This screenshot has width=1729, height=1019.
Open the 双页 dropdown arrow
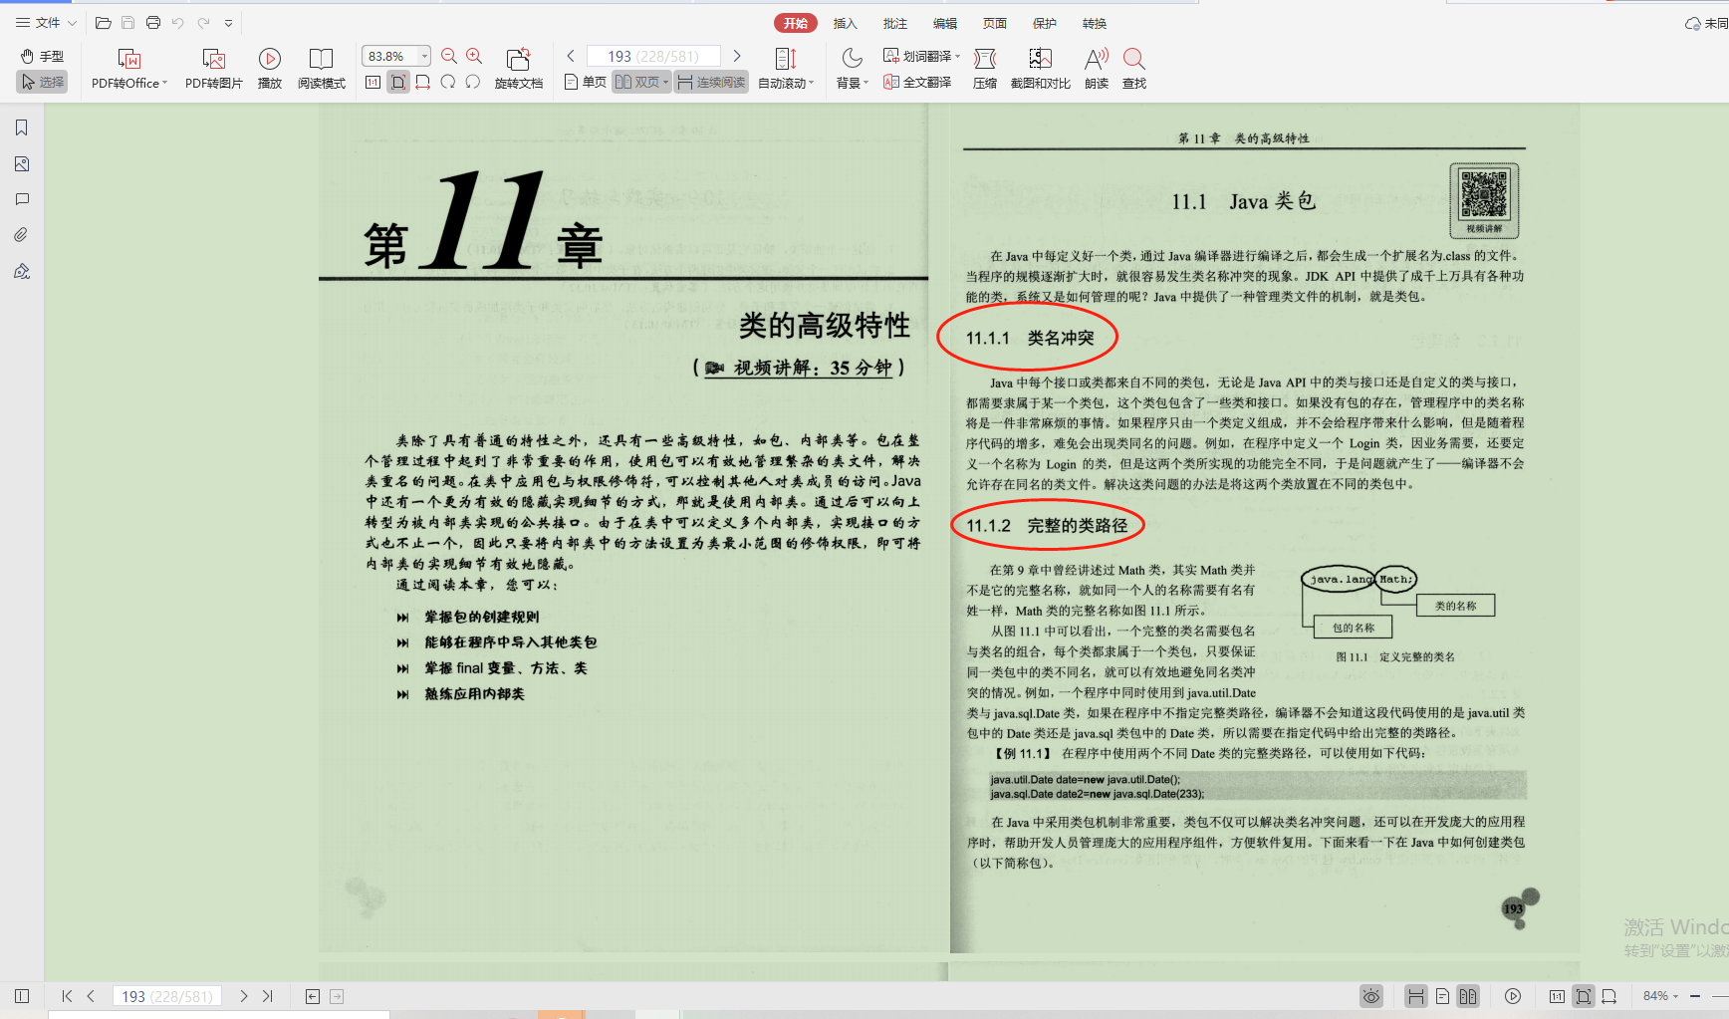coord(665,82)
